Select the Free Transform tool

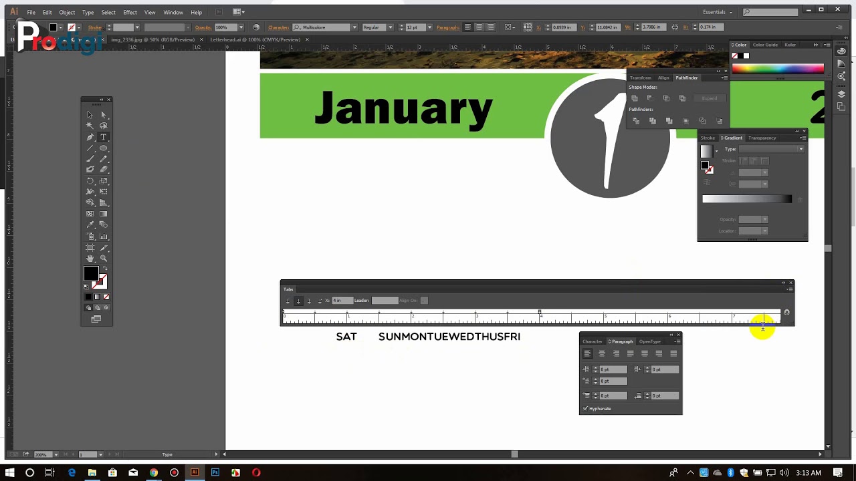click(x=104, y=192)
